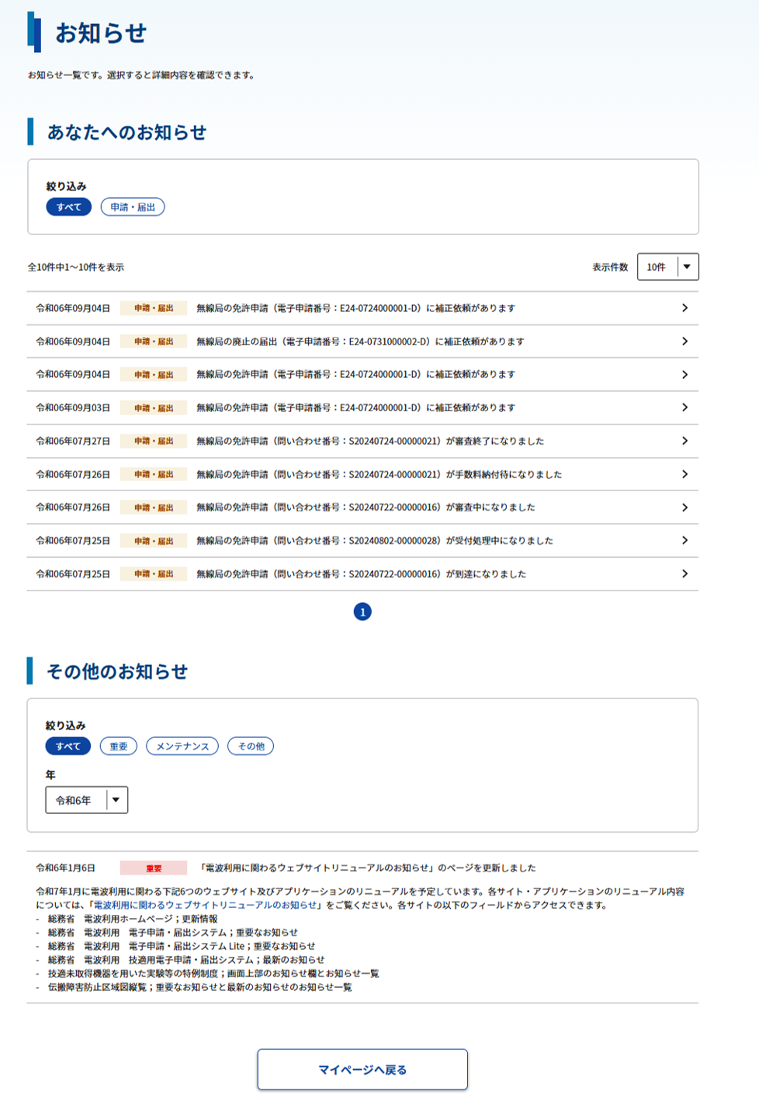Open 09月03日 無線局の免許申請 補正依頼 notice
759x1105 pixels.
click(355, 407)
